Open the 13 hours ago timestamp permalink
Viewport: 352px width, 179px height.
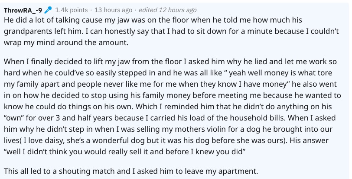click(x=114, y=10)
